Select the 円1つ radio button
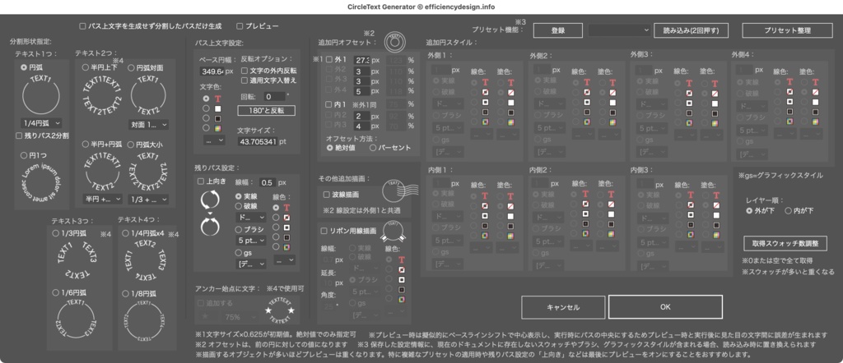Screen dimensions: 843x363 pyautogui.click(x=24, y=155)
